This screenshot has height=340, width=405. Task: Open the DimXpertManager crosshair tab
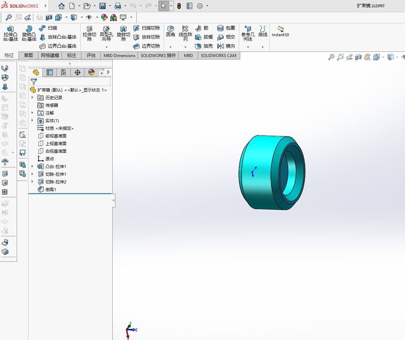click(78, 72)
